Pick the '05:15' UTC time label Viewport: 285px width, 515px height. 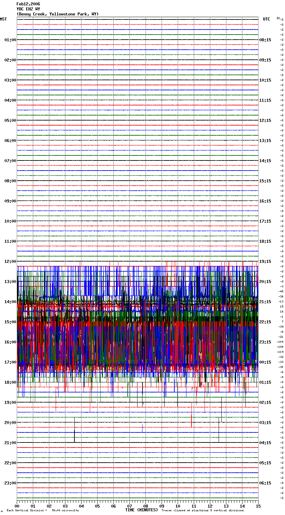click(265, 463)
